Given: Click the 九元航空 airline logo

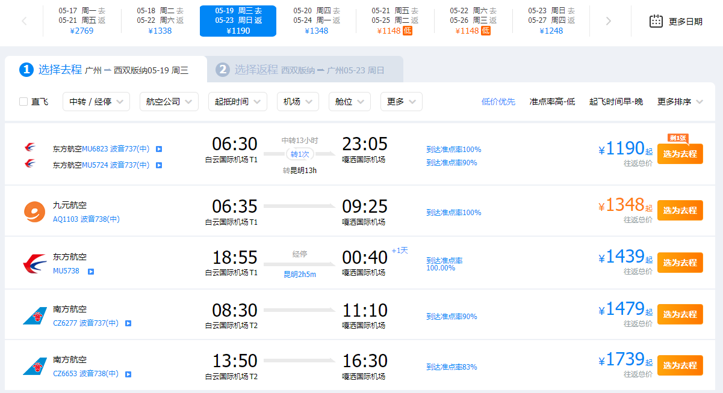Looking at the screenshot, I should (x=34, y=212).
